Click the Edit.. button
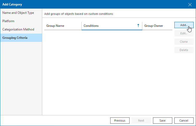The height and width of the screenshot is (126, 196). (x=184, y=33)
